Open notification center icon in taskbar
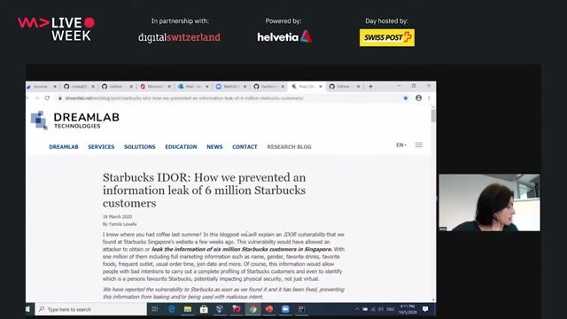Image resolution: width=567 pixels, height=319 pixels. pos(425,309)
